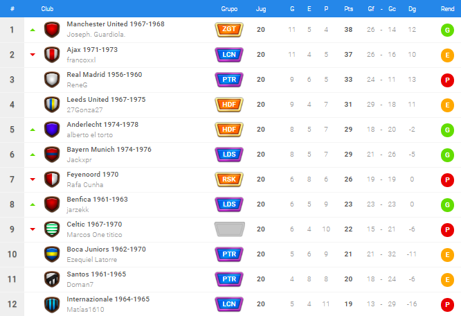461x316 pixels.
Task: Click the Anderlecht purple shield crest
Action: point(52,130)
